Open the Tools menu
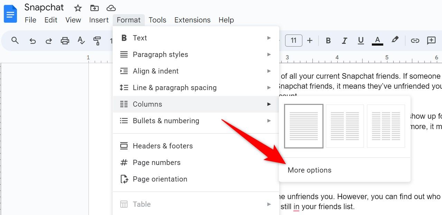Viewport: 442px width, 215px height. point(158,20)
